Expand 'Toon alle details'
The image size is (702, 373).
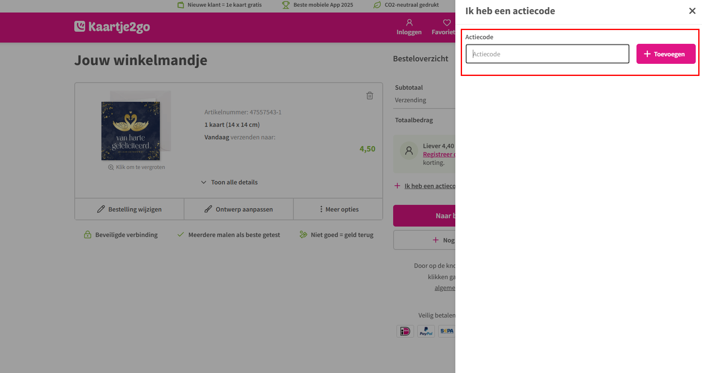[229, 182]
